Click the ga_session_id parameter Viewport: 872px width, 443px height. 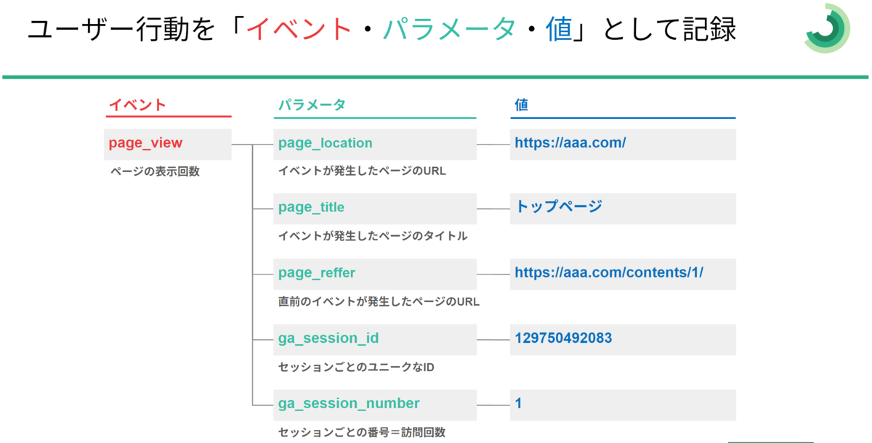click(376, 339)
